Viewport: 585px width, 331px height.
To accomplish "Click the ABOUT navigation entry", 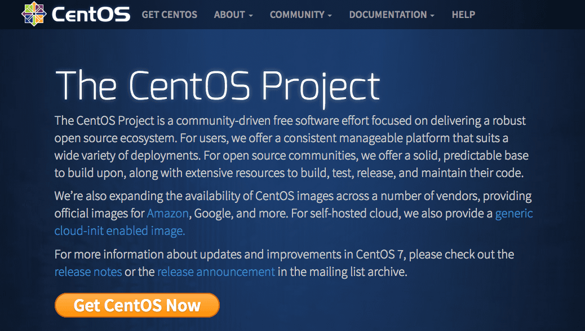I will tap(229, 15).
